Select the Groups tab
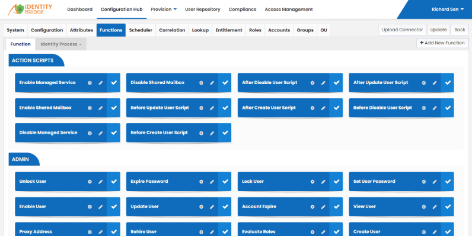 [305, 30]
